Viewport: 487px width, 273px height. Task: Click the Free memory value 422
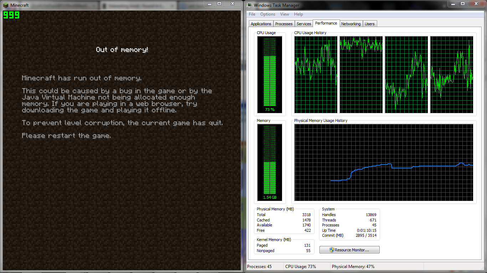[307, 230]
